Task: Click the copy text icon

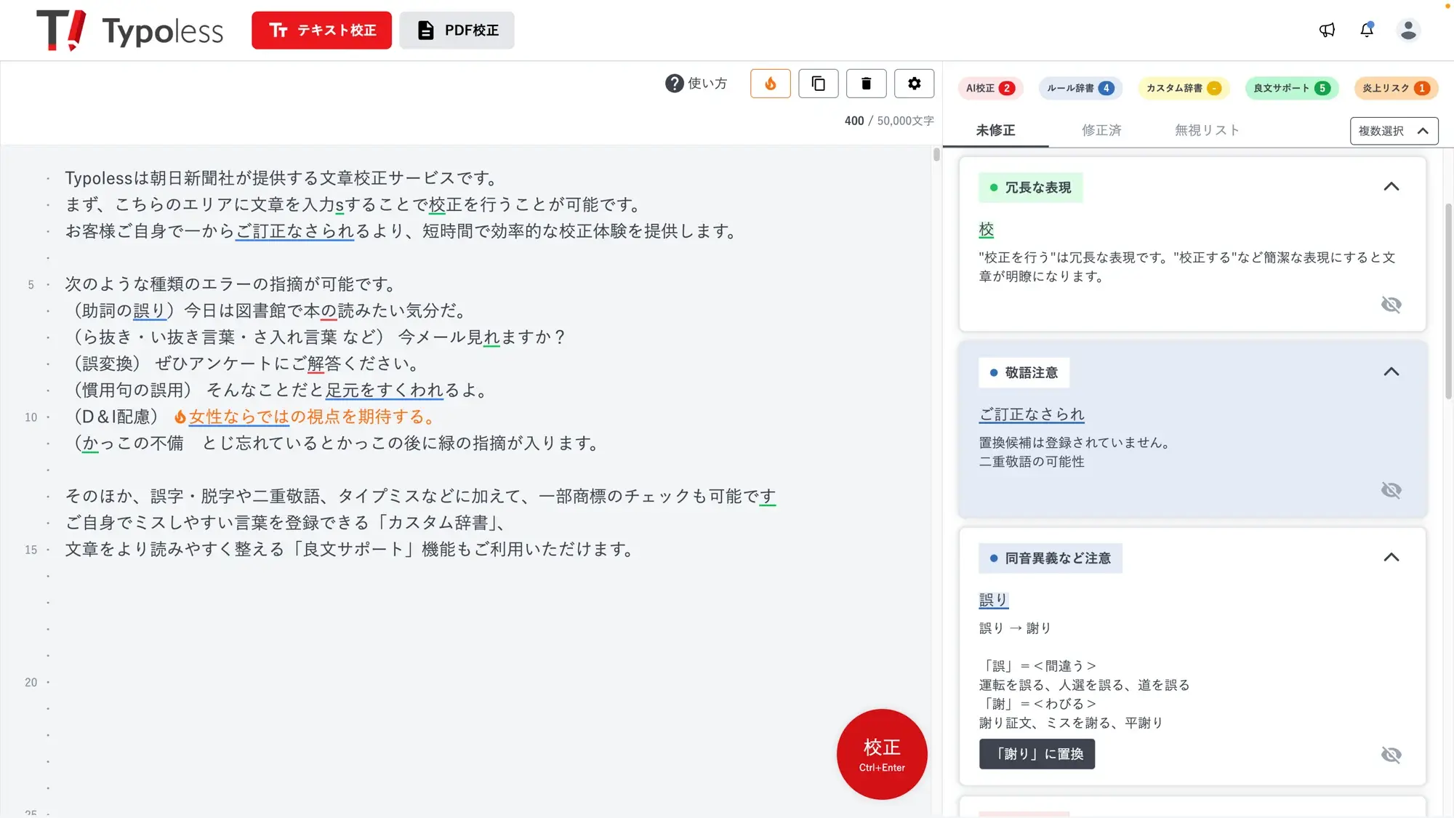Action: 818,84
